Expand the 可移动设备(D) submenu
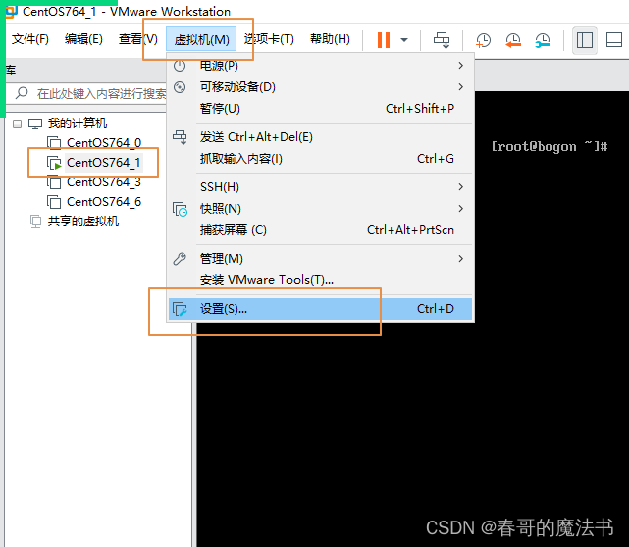Image resolution: width=629 pixels, height=547 pixels. click(x=320, y=87)
